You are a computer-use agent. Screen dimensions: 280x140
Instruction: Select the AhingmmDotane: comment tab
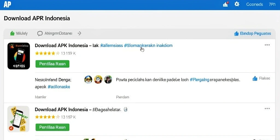(x=55, y=33)
